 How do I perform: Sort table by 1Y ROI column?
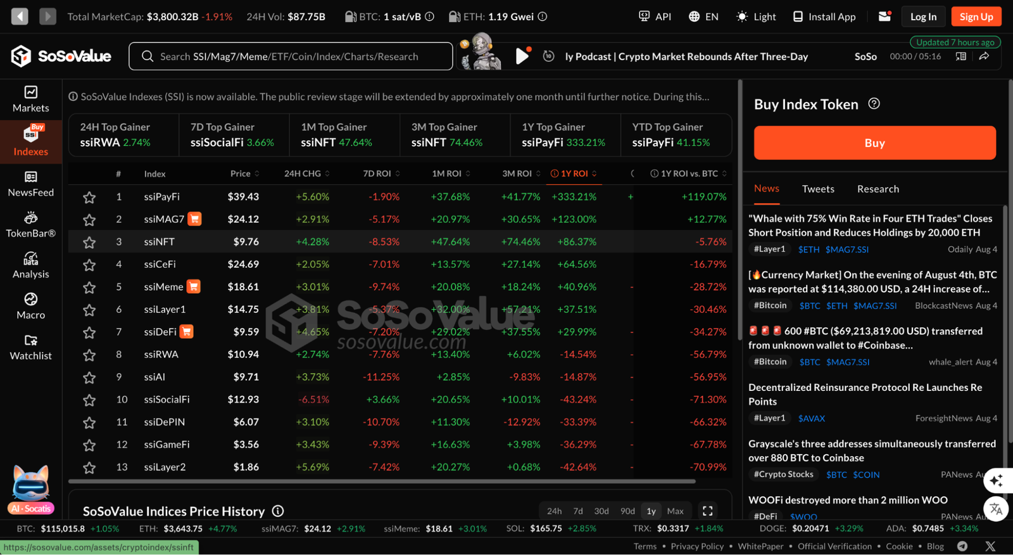(574, 174)
